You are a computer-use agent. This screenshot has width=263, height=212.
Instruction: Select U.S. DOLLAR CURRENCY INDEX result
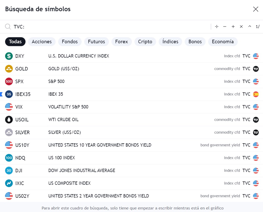(x=79, y=56)
